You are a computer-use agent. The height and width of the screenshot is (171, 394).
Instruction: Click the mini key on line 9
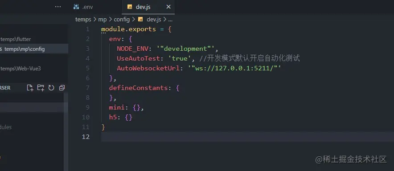click(117, 107)
